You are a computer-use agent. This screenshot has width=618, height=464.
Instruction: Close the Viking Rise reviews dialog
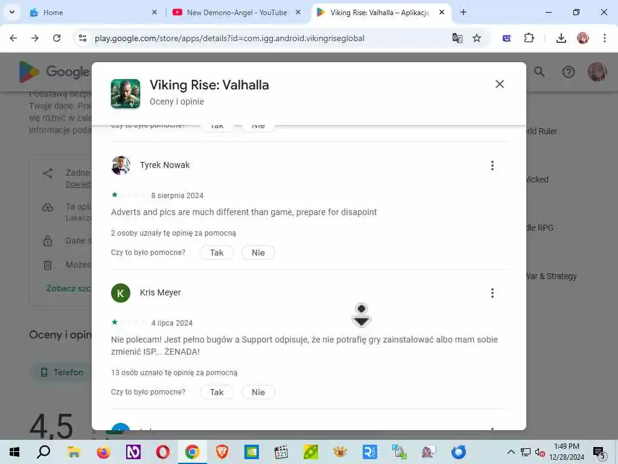[x=499, y=84]
